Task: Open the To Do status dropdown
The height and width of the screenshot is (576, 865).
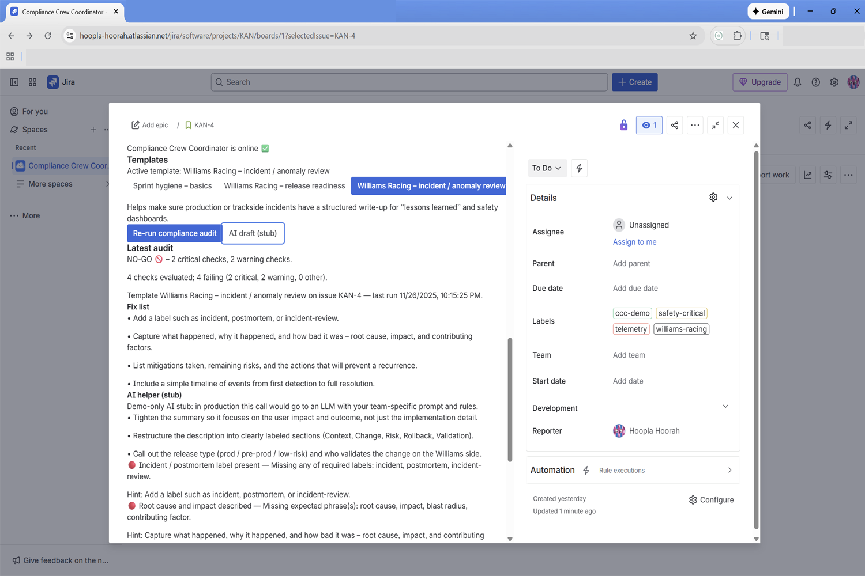Action: pos(547,168)
